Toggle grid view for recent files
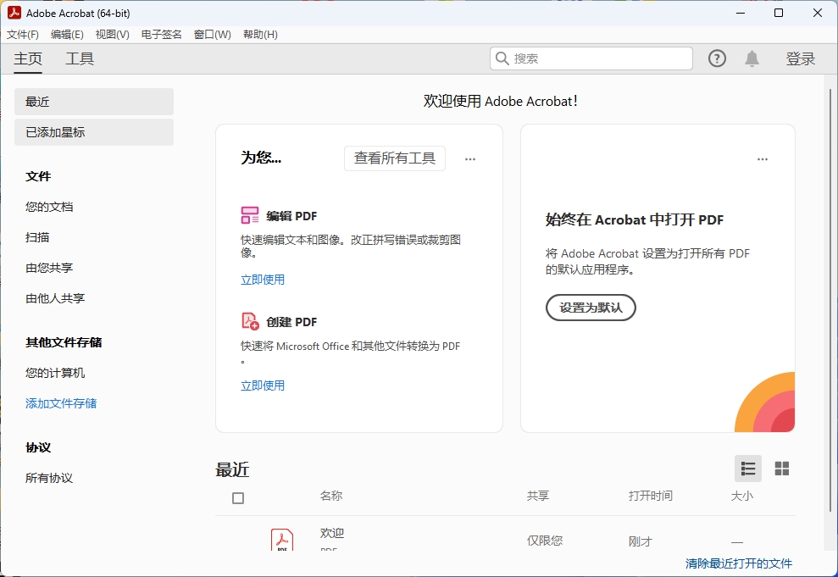The height and width of the screenshot is (577, 838). click(781, 468)
